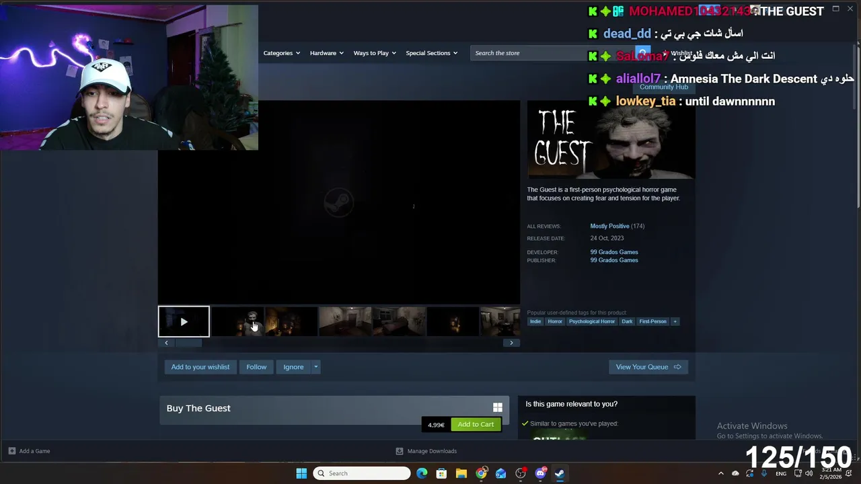Click The Guest header capsule image
The image size is (861, 484).
(x=611, y=140)
